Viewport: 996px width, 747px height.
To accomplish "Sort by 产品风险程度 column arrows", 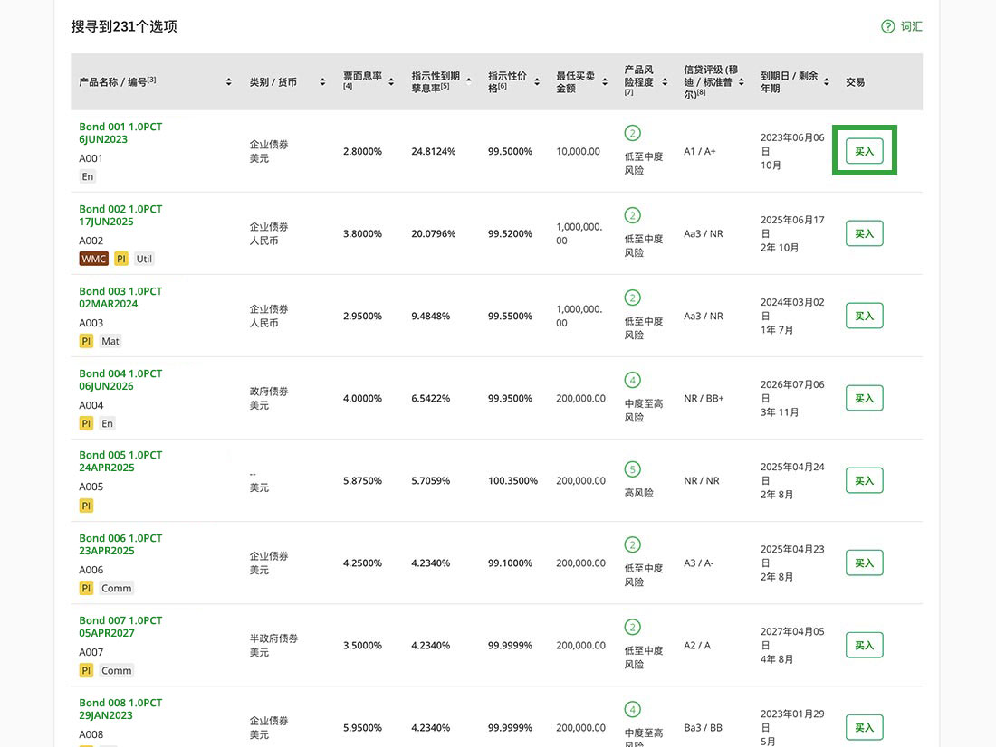I will click(665, 82).
